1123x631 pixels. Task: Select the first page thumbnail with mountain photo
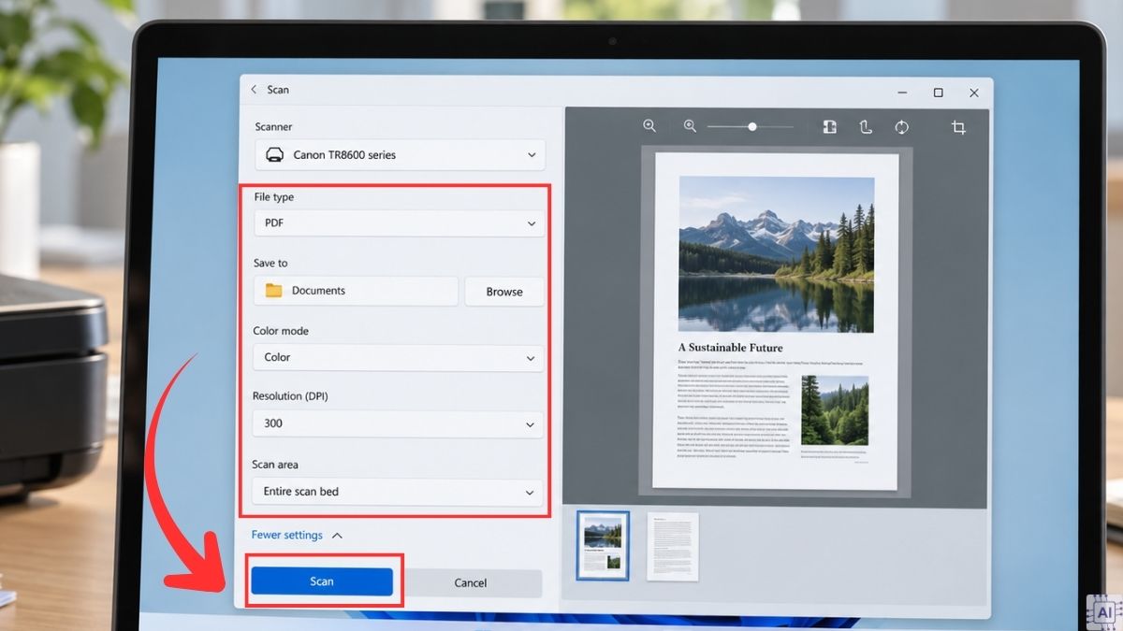[x=603, y=546]
